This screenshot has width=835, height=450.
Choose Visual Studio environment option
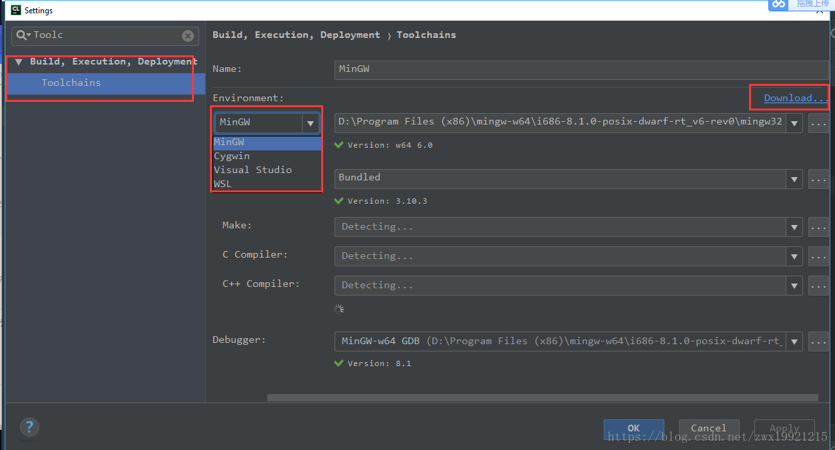[253, 170]
